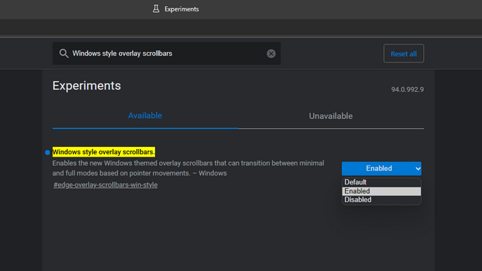The width and height of the screenshot is (482, 271).
Task: Switch to the Available tab
Action: click(x=145, y=116)
